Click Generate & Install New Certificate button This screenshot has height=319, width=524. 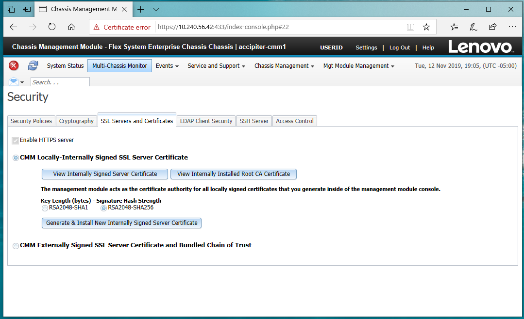pos(121,223)
